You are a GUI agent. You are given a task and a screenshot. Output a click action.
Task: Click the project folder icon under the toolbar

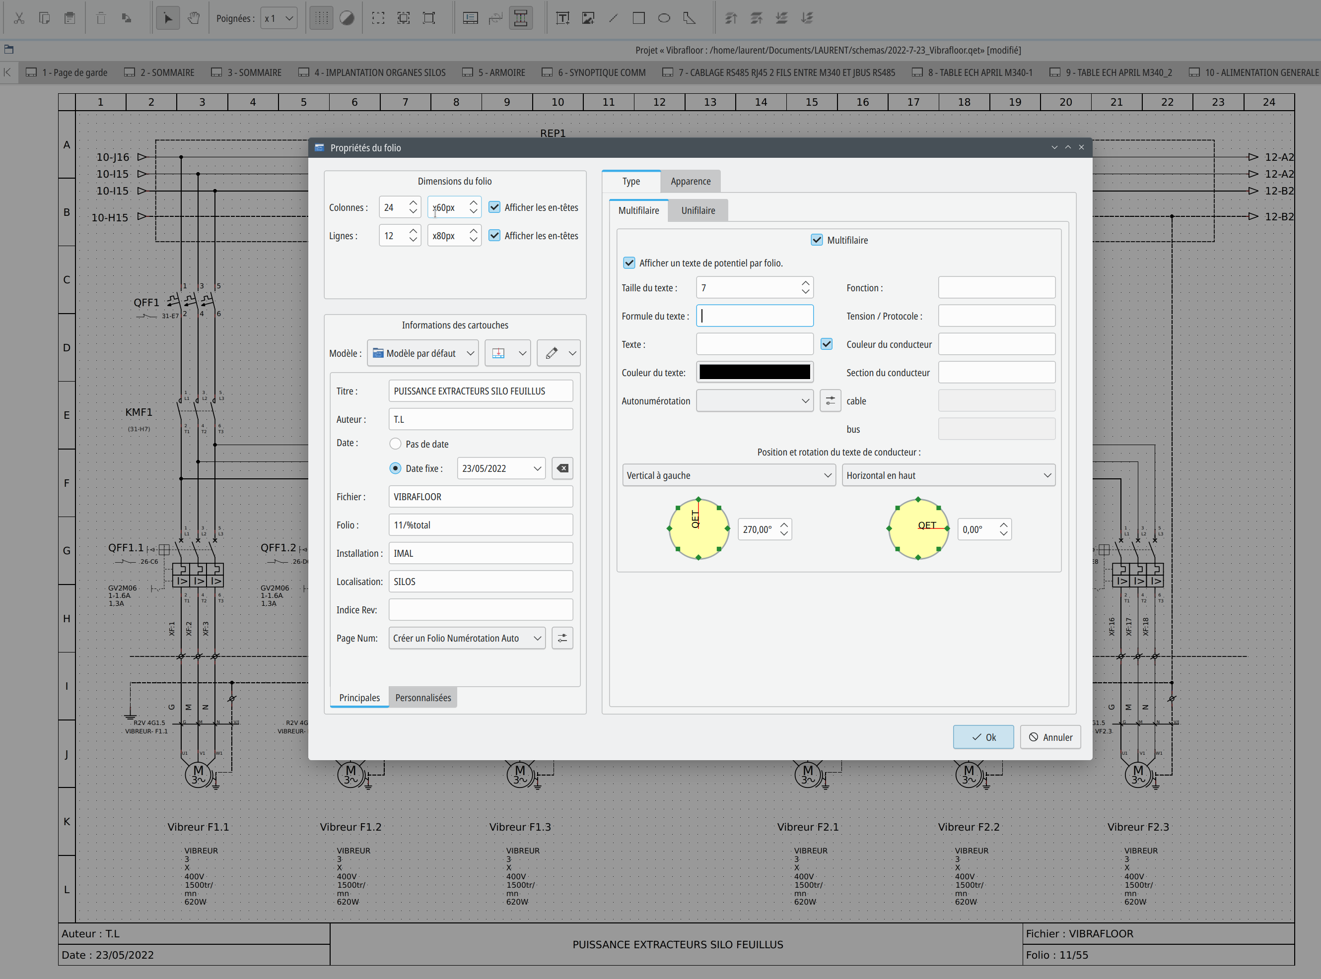click(x=9, y=49)
